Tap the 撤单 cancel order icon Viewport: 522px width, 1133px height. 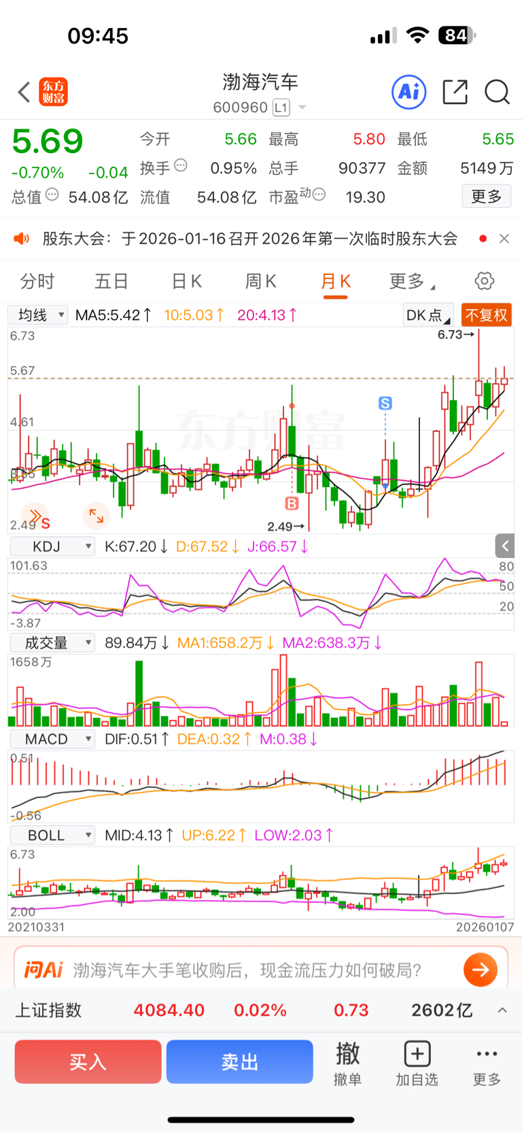(348, 1064)
